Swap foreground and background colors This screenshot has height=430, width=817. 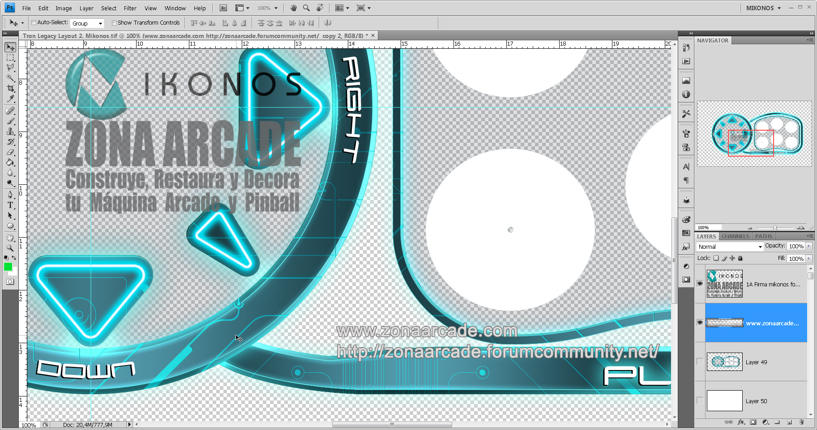(14, 258)
